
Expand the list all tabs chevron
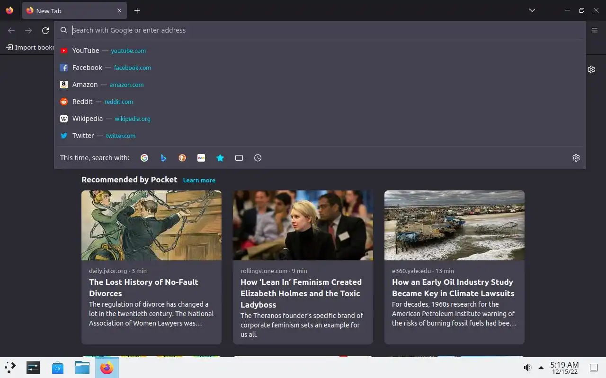[x=532, y=10]
